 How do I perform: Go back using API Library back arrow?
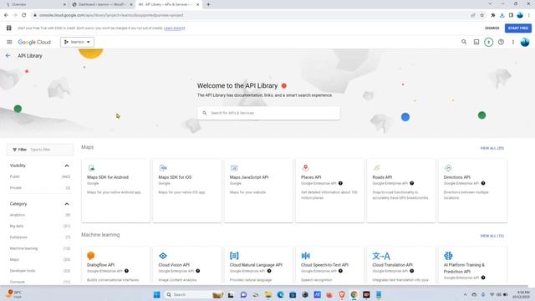click(8, 56)
